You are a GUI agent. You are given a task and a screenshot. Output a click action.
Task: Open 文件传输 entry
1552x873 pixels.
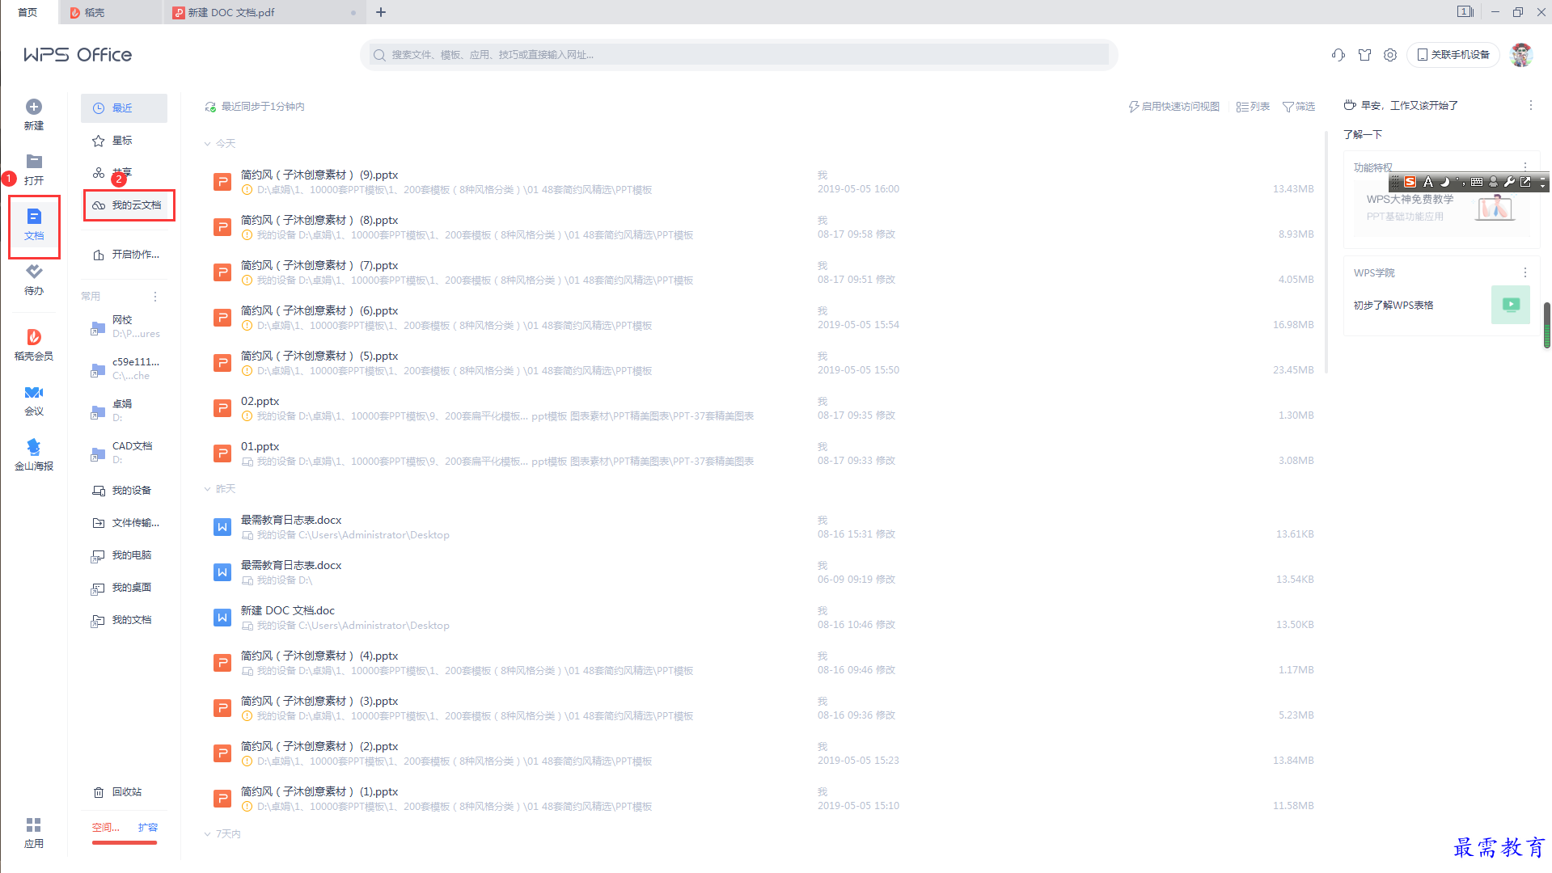click(x=124, y=523)
